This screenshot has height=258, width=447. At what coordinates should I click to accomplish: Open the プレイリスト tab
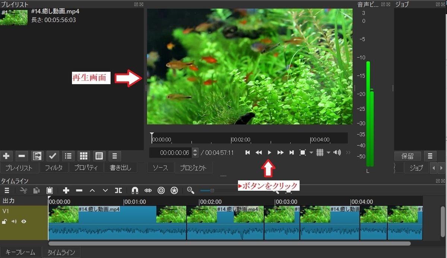click(19, 168)
